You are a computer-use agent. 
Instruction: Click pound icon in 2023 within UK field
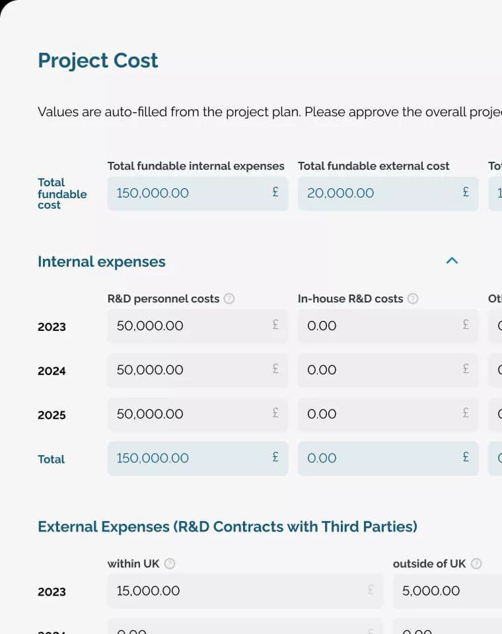click(371, 589)
